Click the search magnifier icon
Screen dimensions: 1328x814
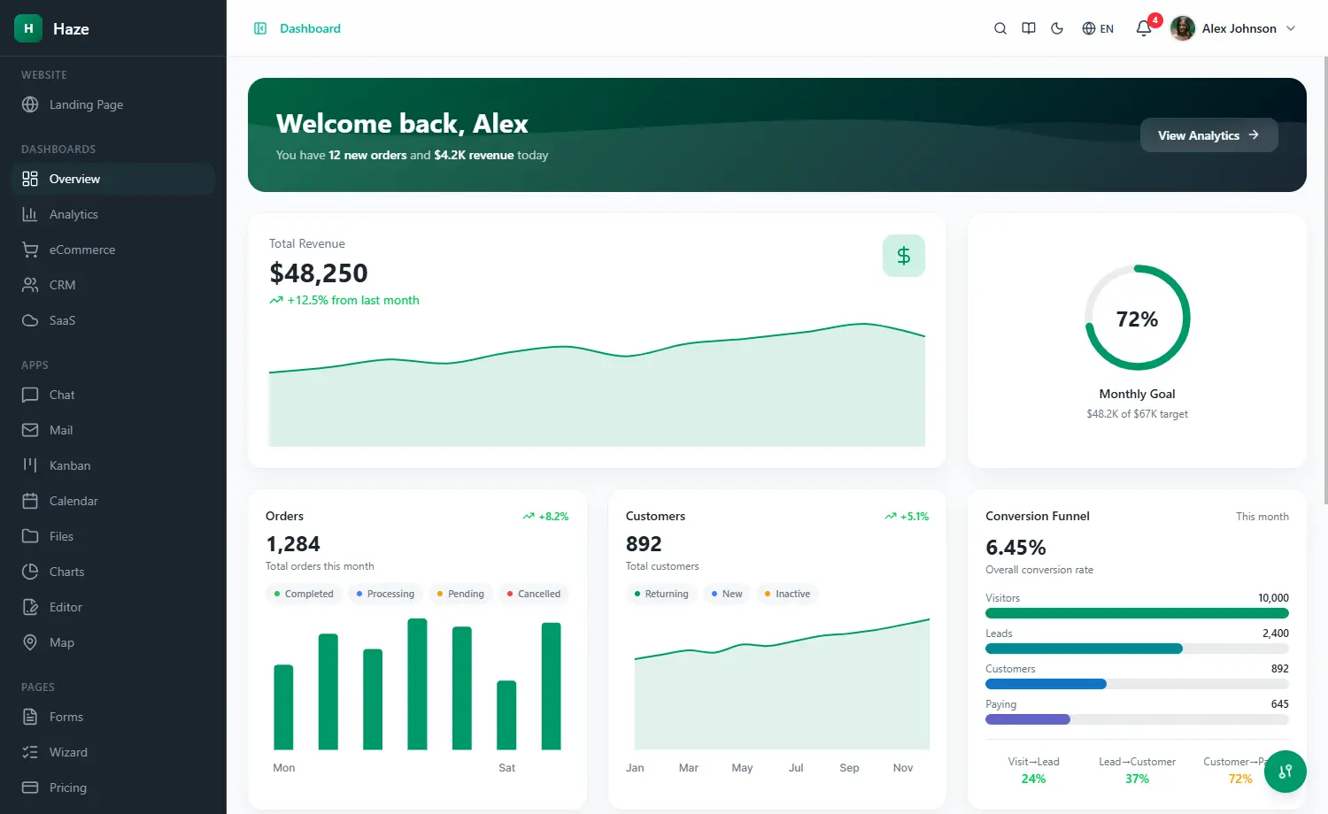tap(1000, 28)
